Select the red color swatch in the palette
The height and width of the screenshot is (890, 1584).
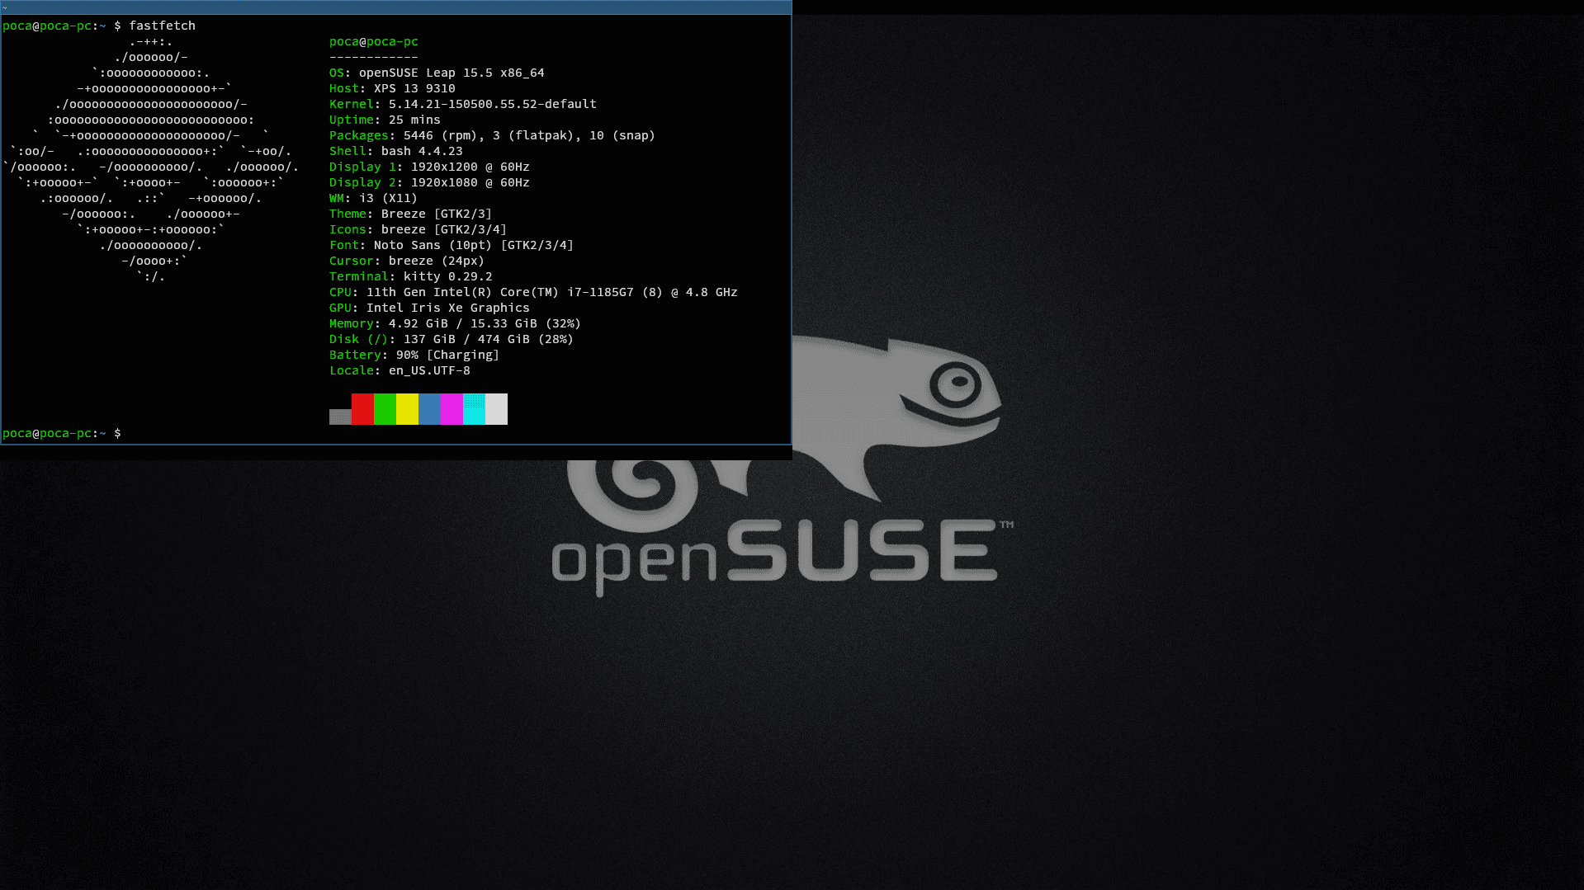pos(362,409)
